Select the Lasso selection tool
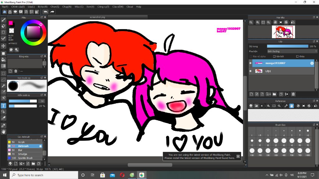The image size is (319, 179). pyautogui.click(x=3, y=80)
